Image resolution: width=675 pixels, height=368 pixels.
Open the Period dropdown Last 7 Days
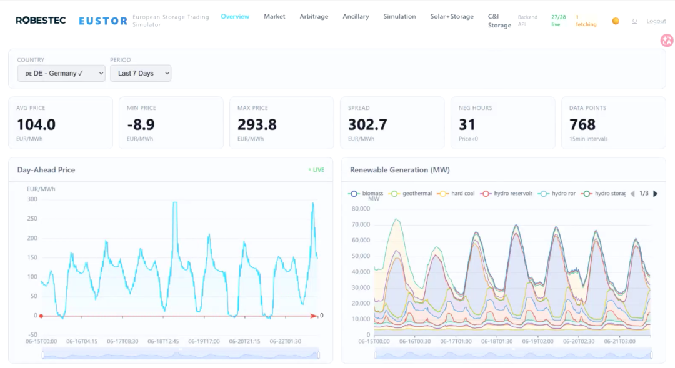coord(141,73)
